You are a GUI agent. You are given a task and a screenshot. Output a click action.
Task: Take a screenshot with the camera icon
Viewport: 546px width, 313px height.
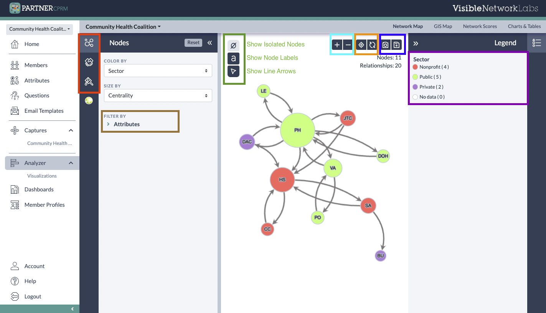pyautogui.click(x=386, y=44)
